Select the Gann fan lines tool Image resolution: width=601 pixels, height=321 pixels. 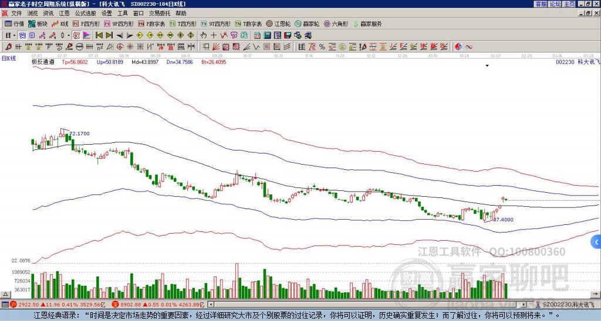point(216,47)
